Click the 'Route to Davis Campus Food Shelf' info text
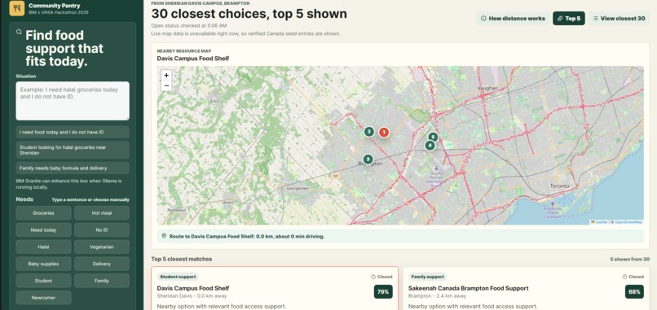The height and width of the screenshot is (310, 657). click(x=247, y=237)
